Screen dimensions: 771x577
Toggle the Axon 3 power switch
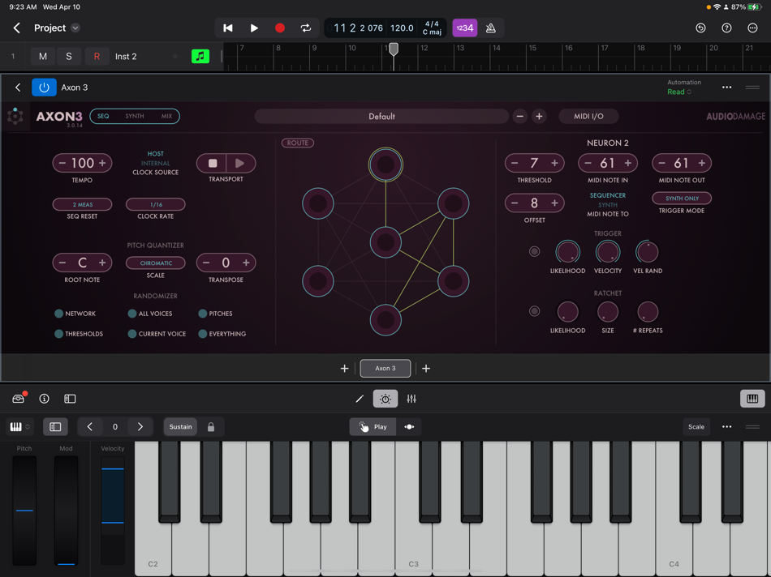43,87
